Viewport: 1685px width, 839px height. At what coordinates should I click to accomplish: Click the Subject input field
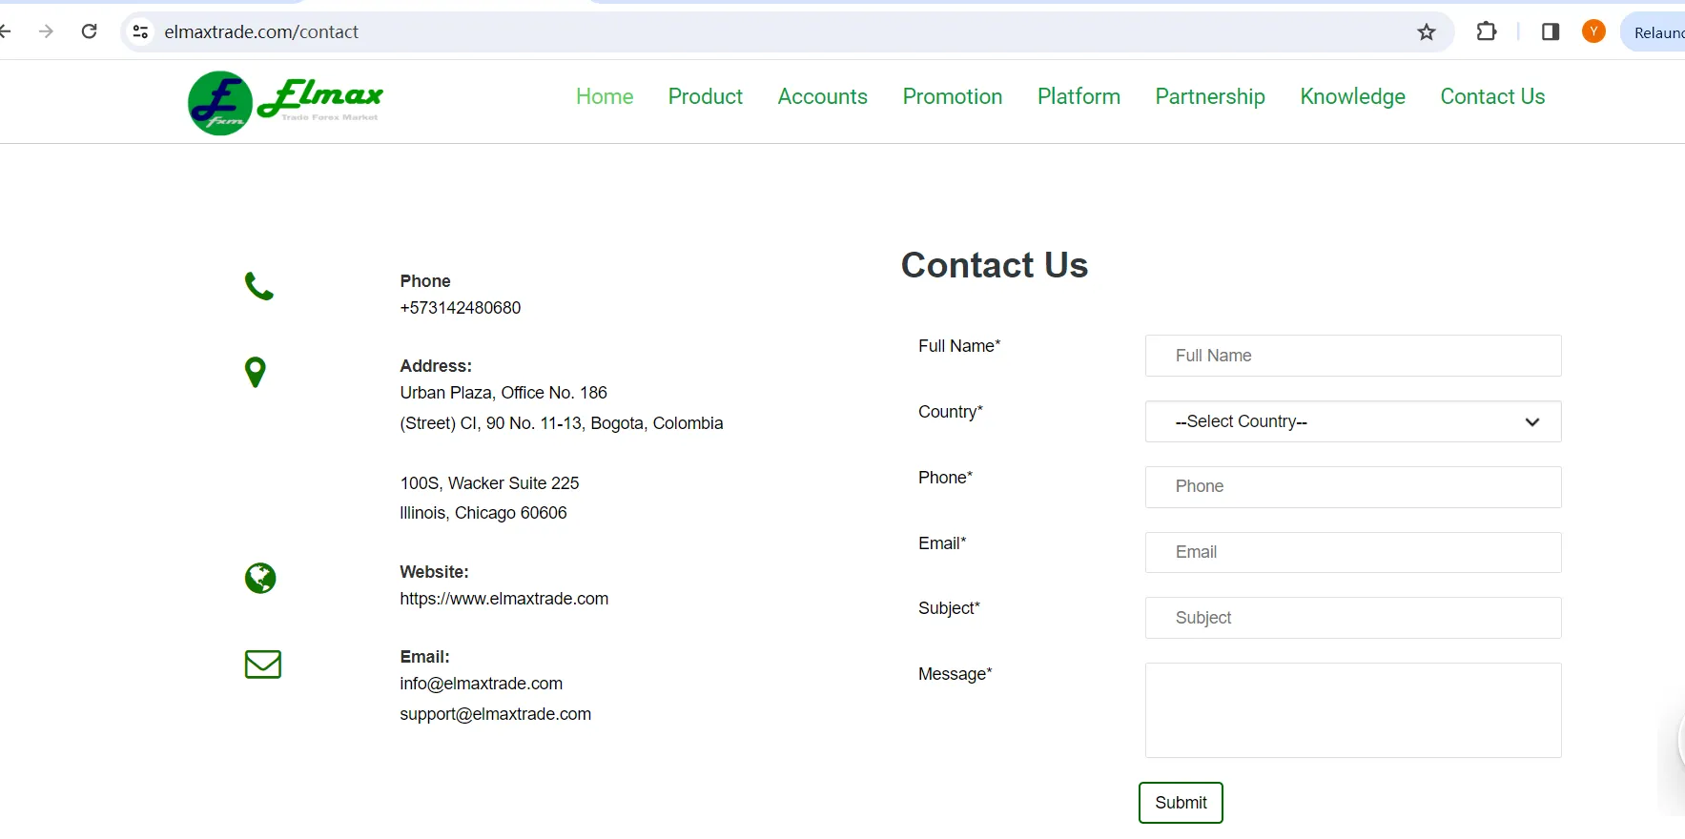tap(1353, 618)
